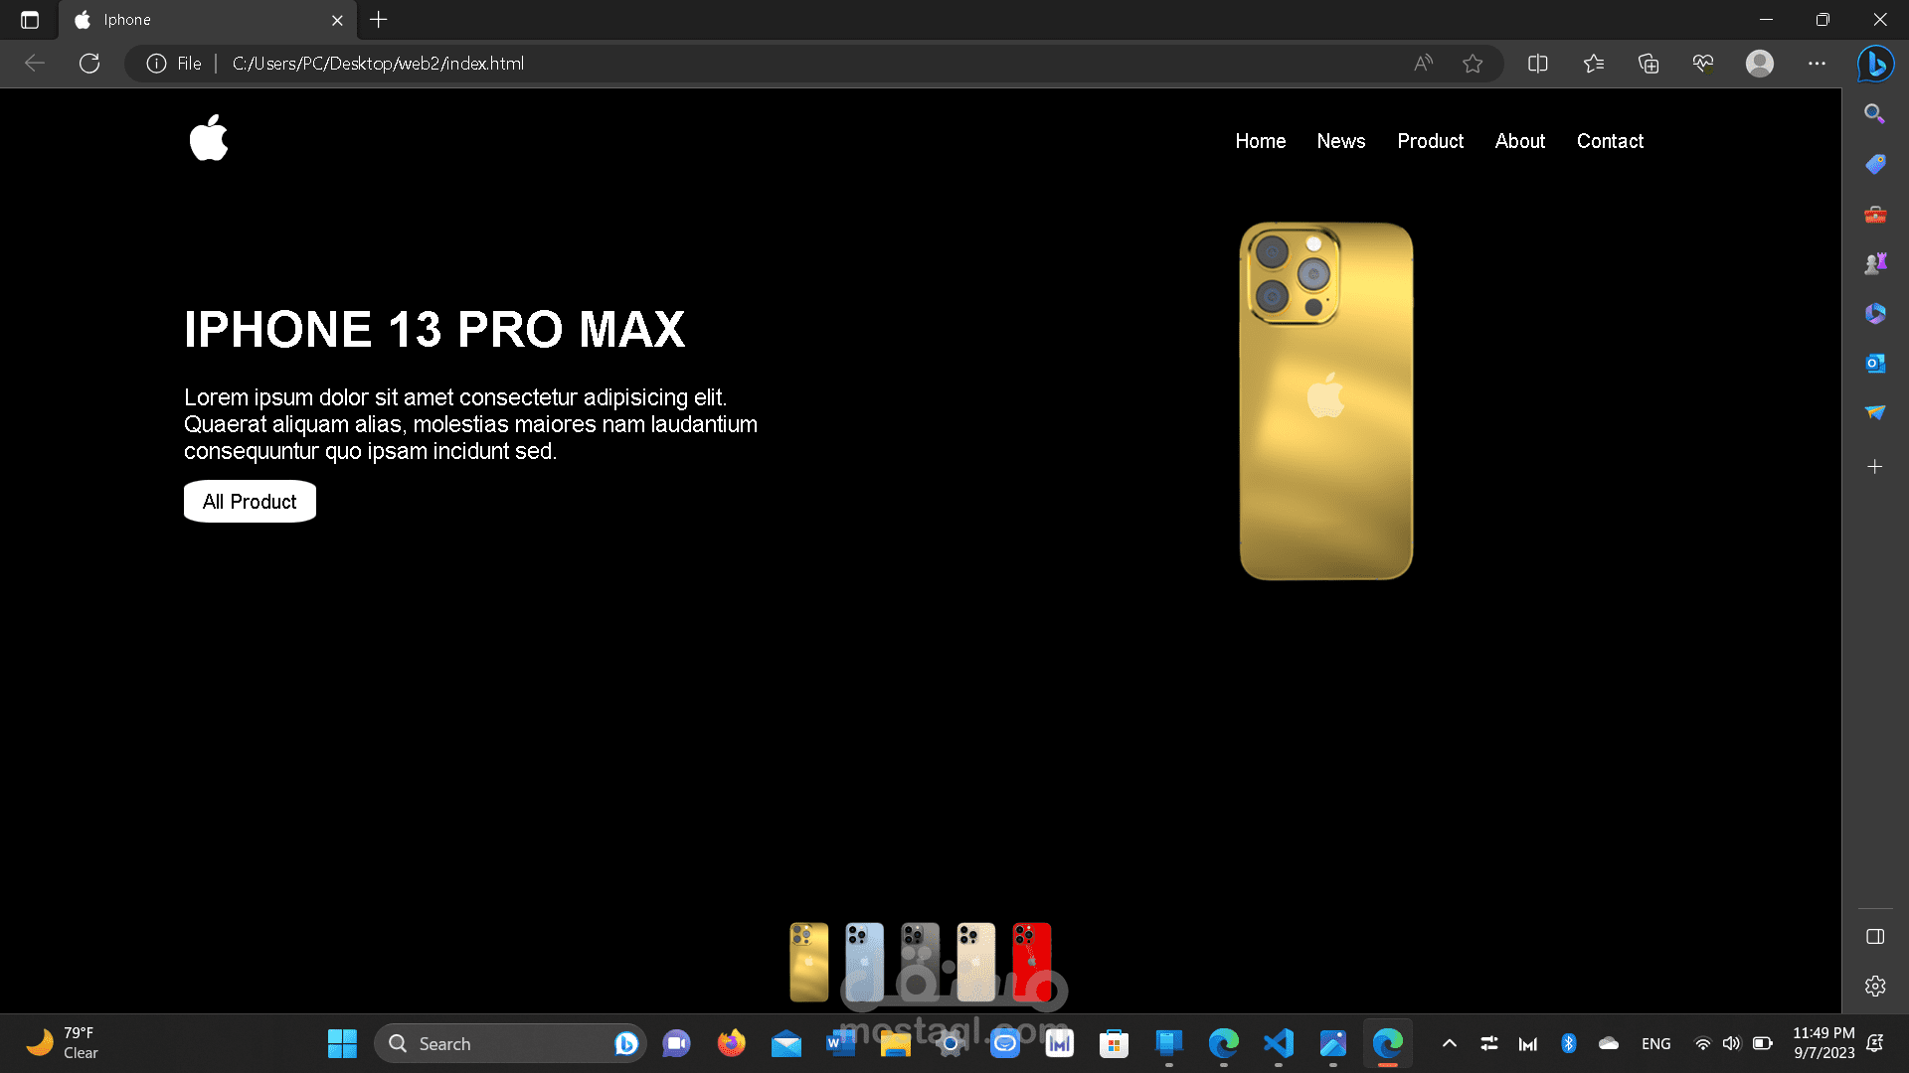
Task: Open Drop in sidebar
Action: click(x=1875, y=412)
